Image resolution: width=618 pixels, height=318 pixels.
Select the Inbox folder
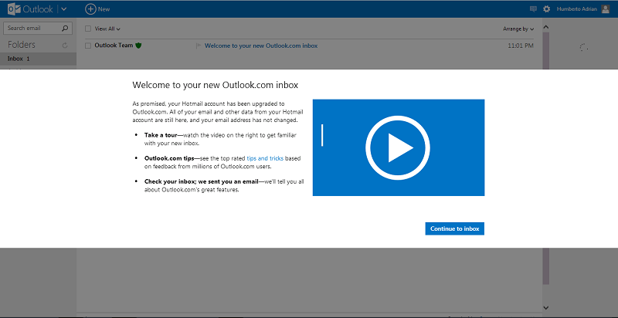click(x=38, y=59)
